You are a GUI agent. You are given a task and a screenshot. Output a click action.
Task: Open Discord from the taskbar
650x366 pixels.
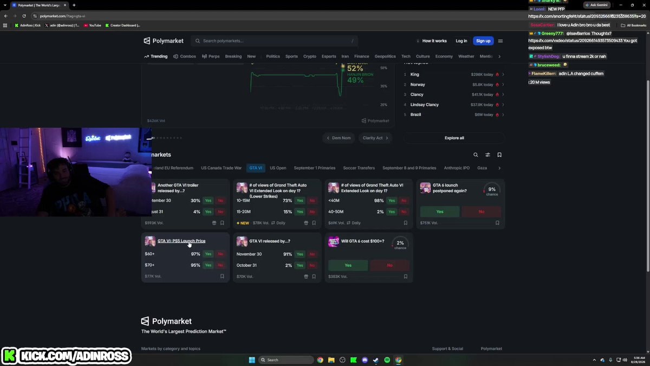tap(365, 359)
